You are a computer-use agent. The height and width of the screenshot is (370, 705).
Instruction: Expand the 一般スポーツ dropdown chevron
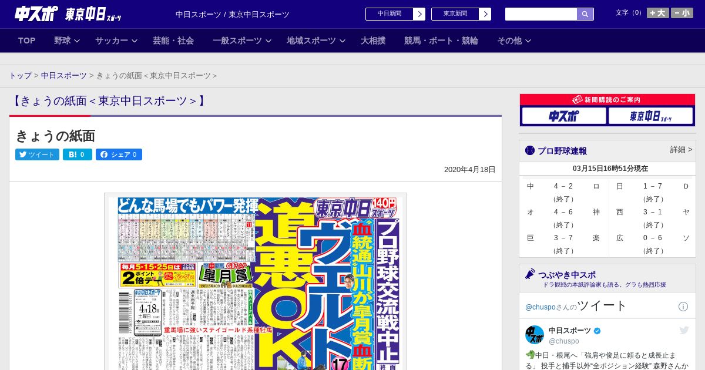point(268,41)
